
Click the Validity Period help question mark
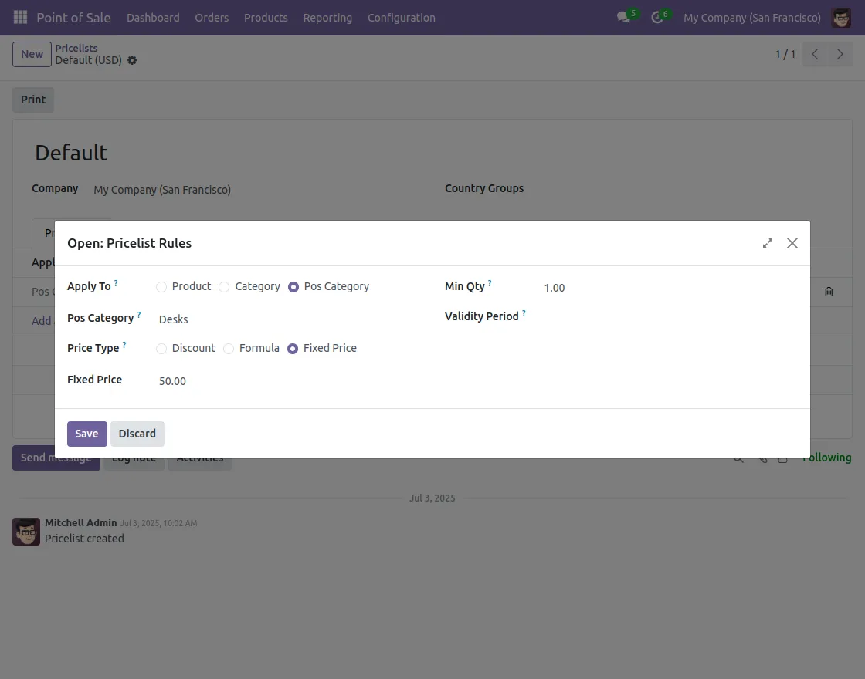pos(524,313)
